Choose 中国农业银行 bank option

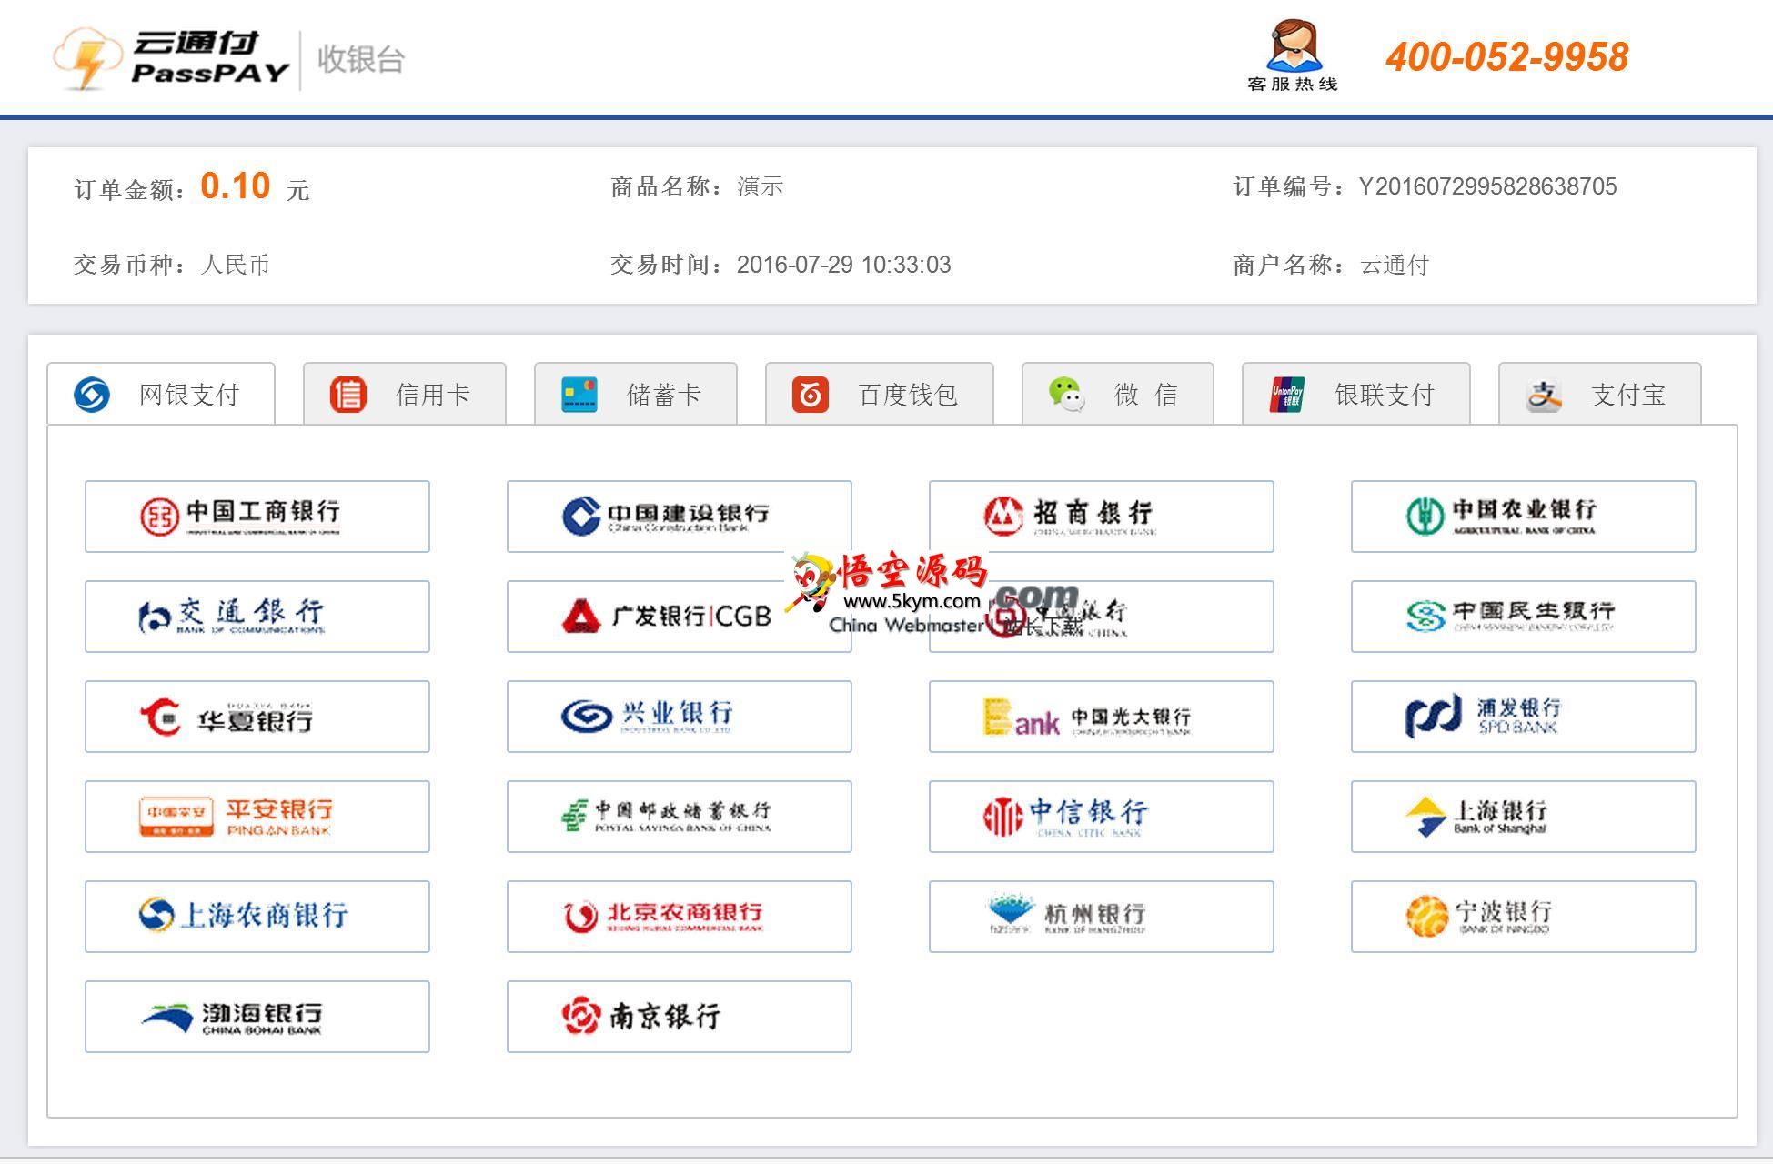[x=1524, y=517]
